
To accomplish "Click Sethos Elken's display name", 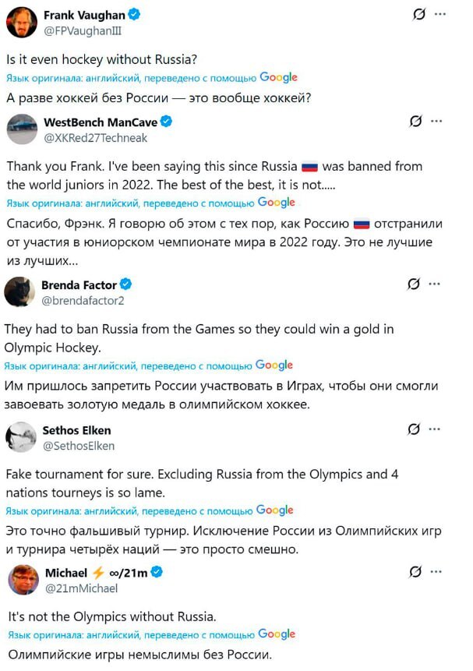I will coord(76,430).
